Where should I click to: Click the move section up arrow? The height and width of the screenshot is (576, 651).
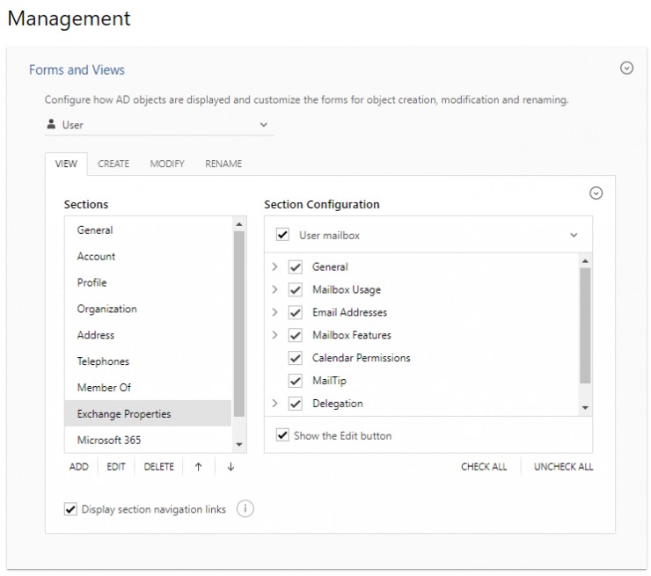[198, 467]
